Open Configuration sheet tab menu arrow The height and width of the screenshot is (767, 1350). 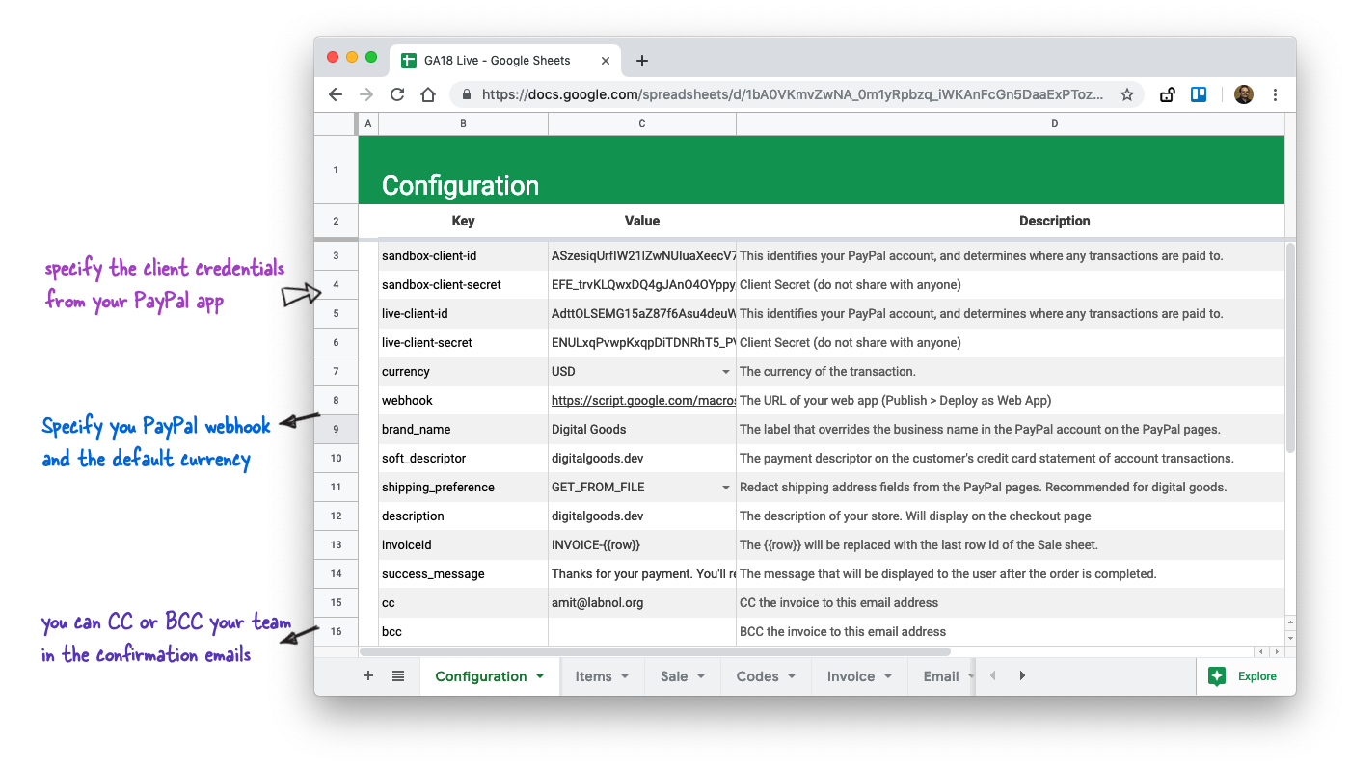tap(540, 677)
